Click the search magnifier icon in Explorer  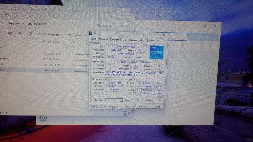coord(129,26)
